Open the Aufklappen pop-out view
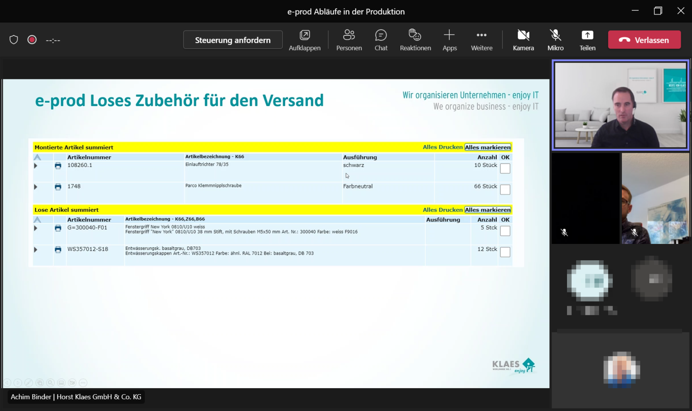Screen dimensions: 692x411 pos(304,40)
